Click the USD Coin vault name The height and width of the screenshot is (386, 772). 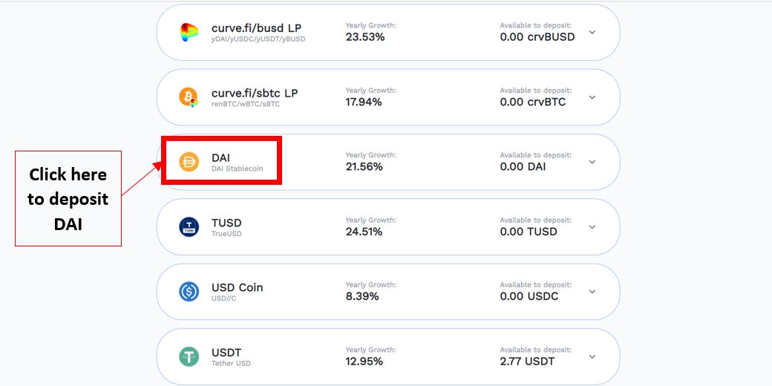pos(238,287)
